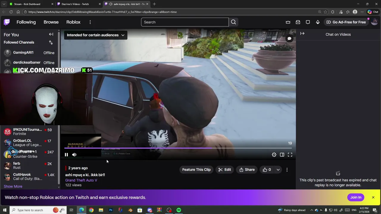The image size is (381, 214).
Task: Reload the page
Action: coord(11,12)
